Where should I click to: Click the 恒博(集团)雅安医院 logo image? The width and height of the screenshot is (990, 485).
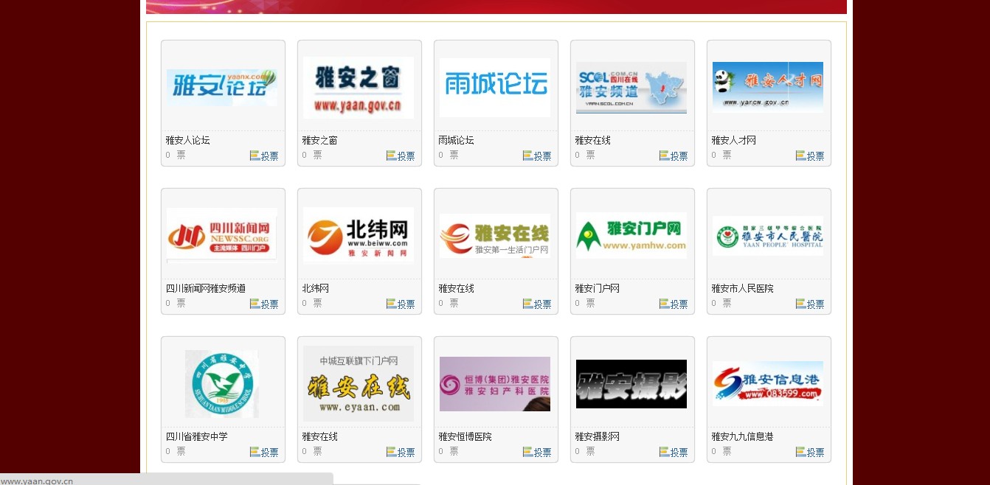point(495,384)
